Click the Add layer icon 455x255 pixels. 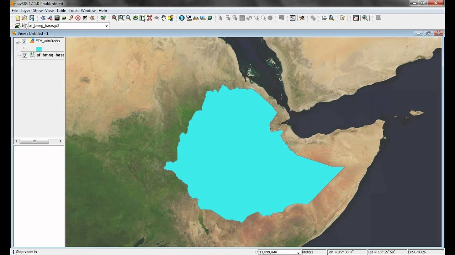click(103, 18)
